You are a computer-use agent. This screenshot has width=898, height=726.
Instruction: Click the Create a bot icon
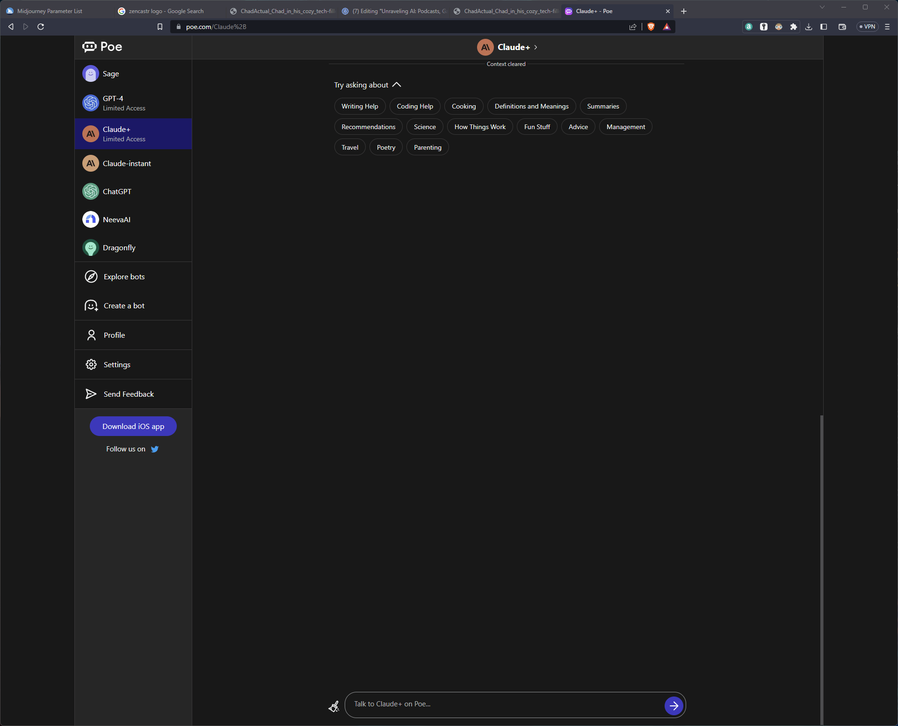coord(91,305)
